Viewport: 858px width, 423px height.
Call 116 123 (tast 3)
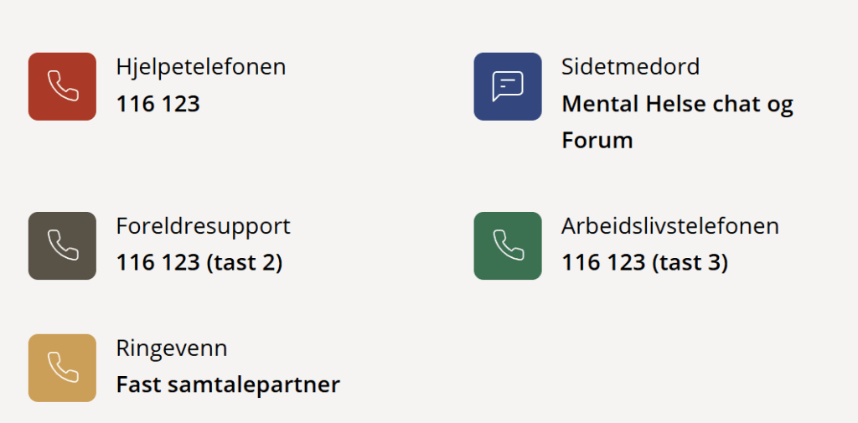pyautogui.click(x=644, y=262)
